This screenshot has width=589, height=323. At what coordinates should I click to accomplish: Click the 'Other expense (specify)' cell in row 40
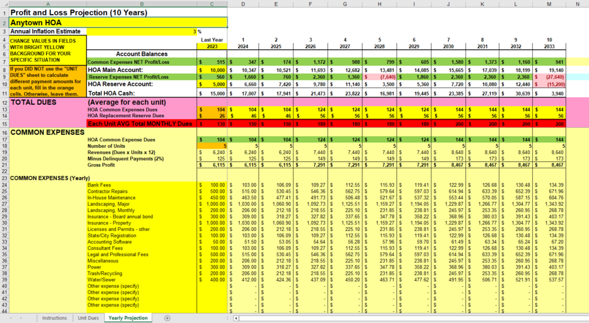[142, 286]
